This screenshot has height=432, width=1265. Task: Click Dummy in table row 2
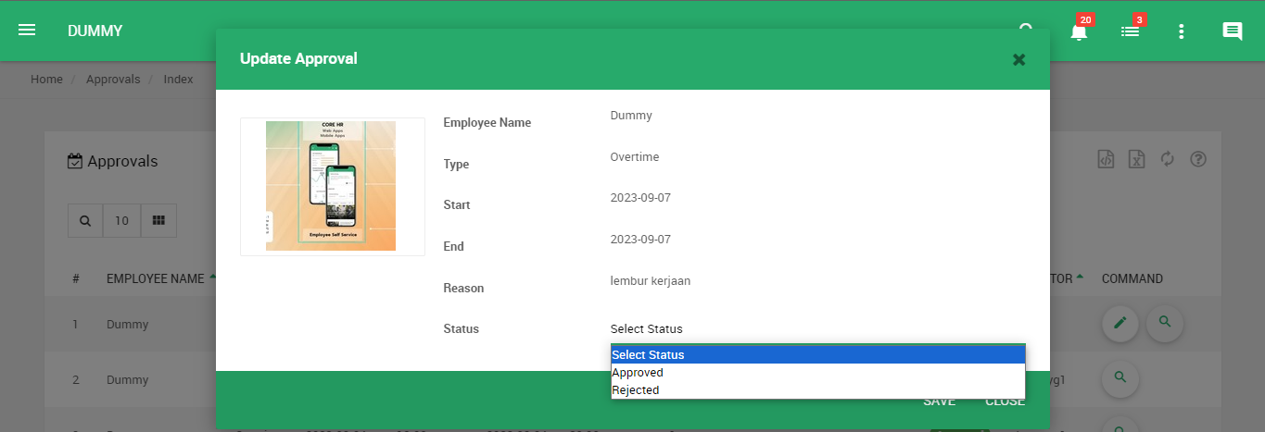128,380
